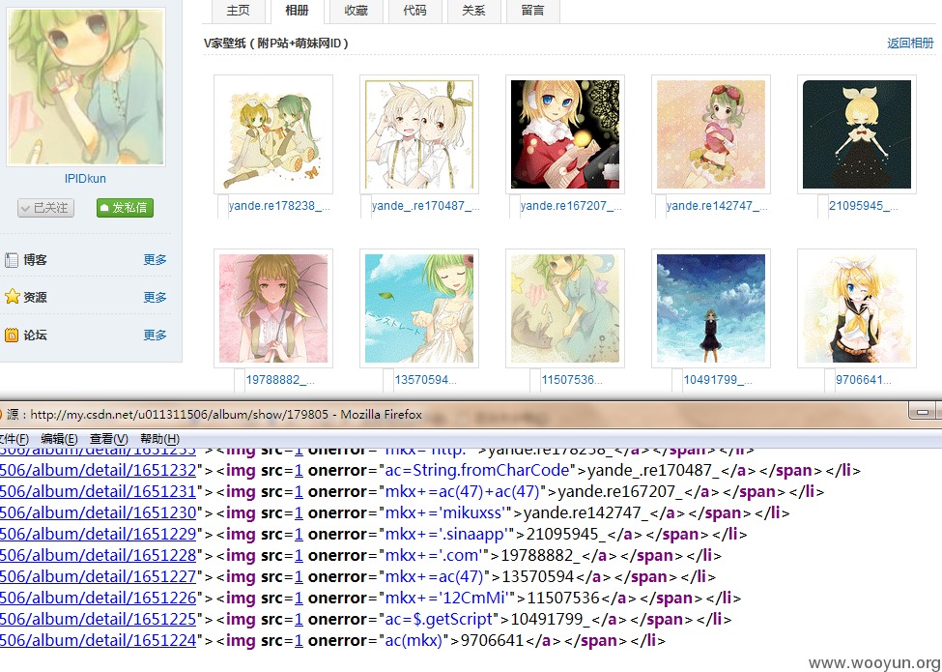
Task: Click broken image icon before yande.re167207_
Action: 514,206
